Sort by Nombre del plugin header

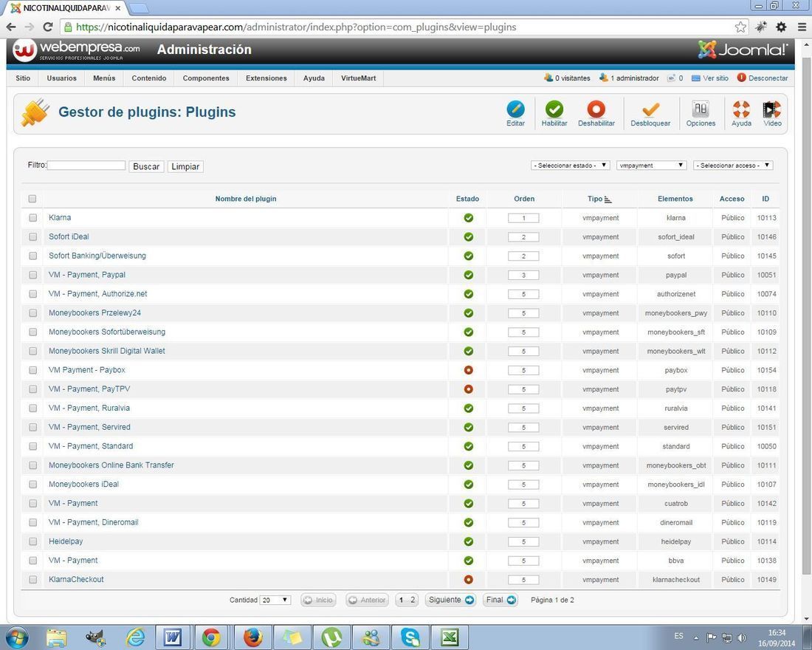click(x=246, y=199)
